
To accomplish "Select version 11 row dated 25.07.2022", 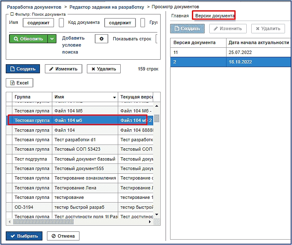I will click(x=231, y=53).
